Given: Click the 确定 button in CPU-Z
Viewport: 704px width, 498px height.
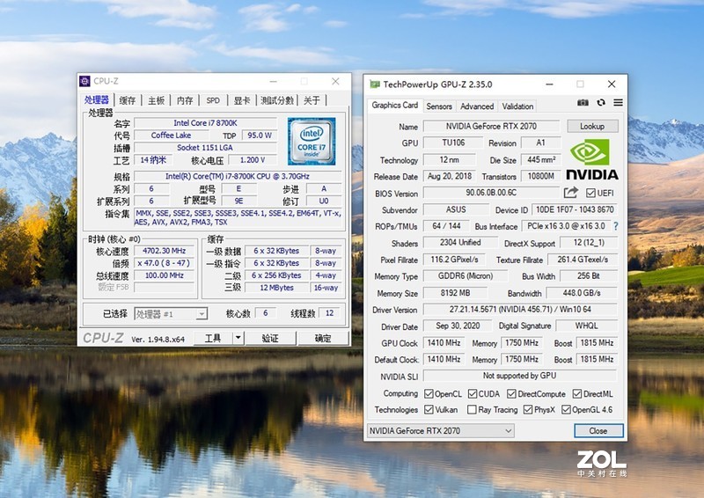Looking at the screenshot, I should (323, 338).
